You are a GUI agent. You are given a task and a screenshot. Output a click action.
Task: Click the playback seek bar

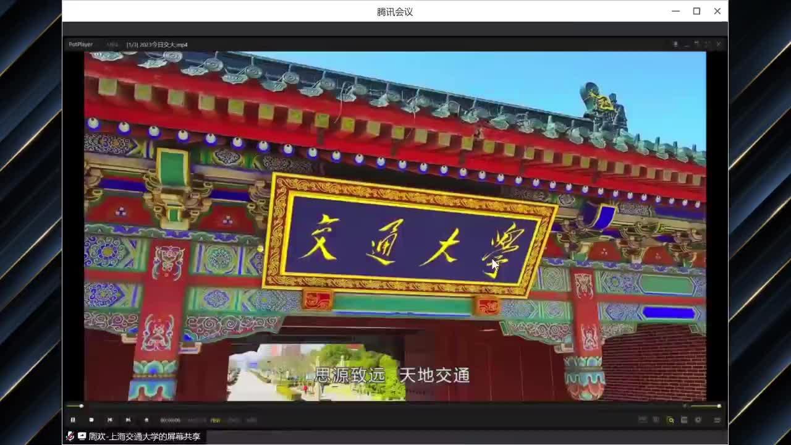point(371,406)
